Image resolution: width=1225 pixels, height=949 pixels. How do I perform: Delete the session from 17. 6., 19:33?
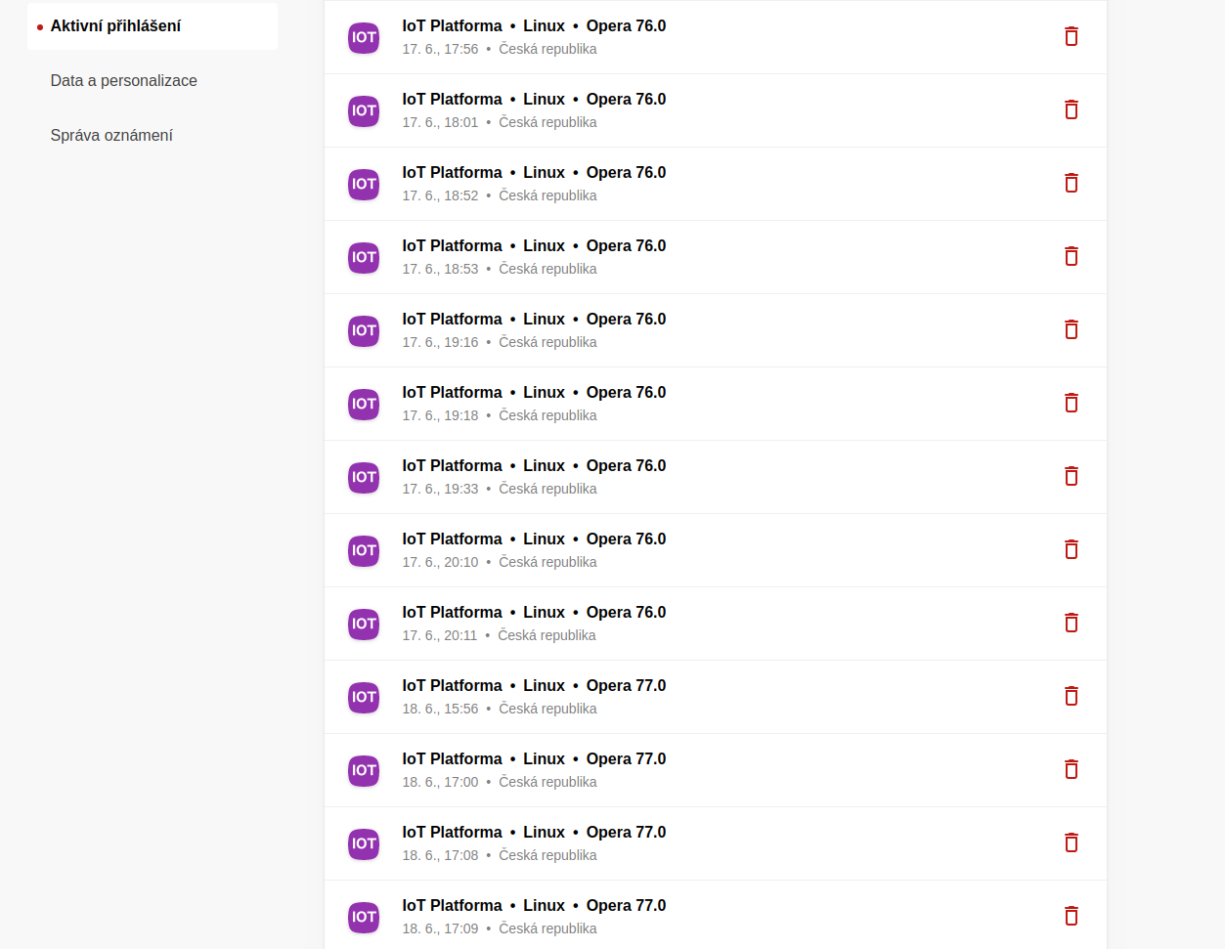tap(1072, 476)
